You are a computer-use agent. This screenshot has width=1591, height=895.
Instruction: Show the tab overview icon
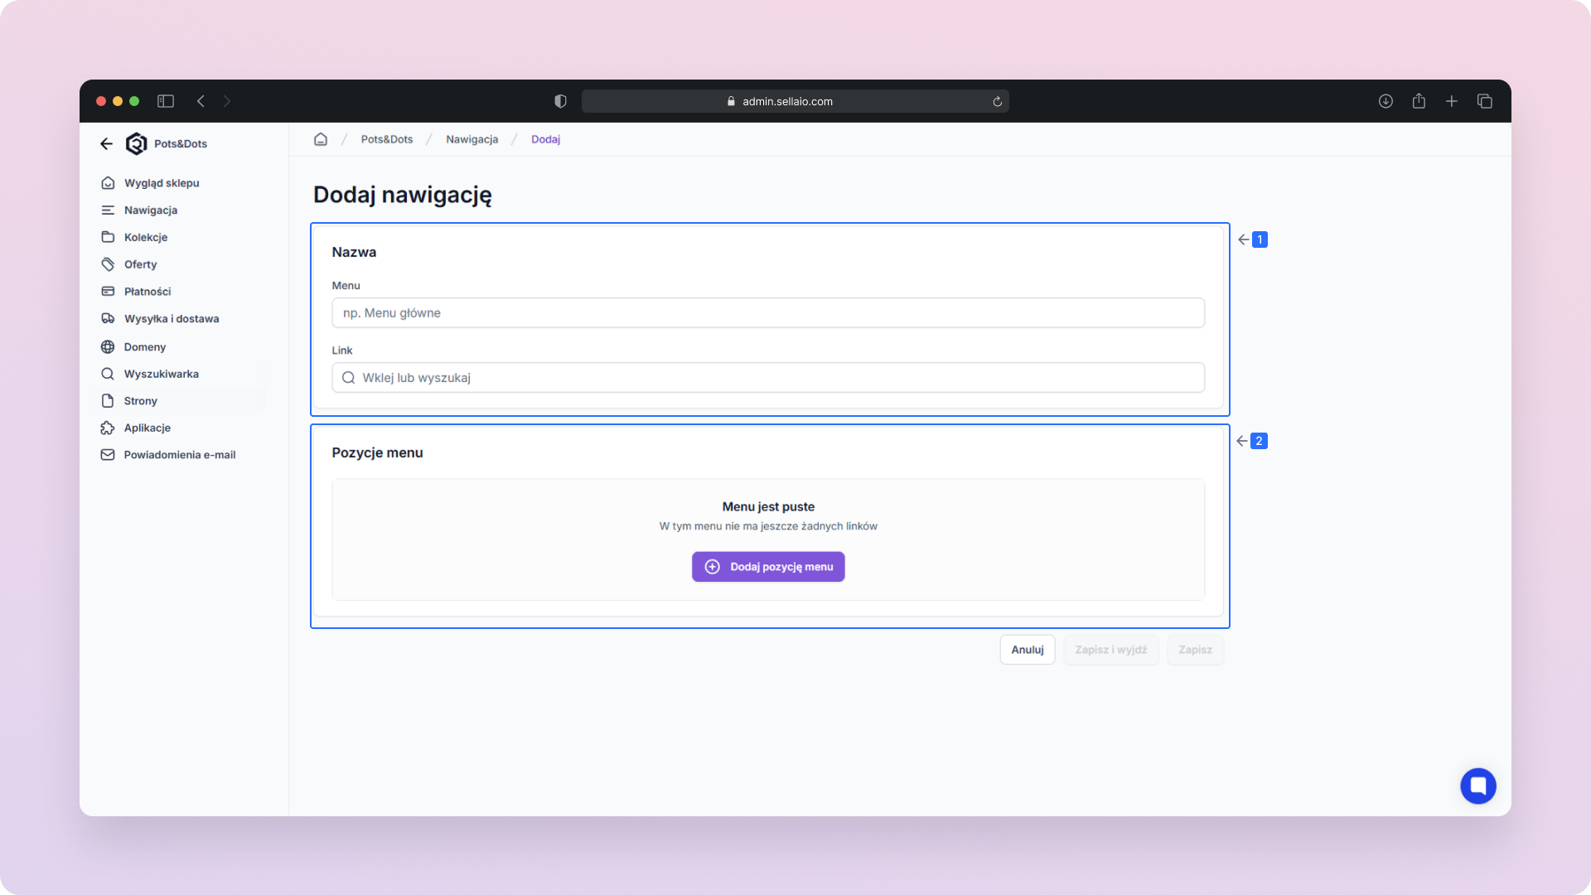tap(1485, 101)
